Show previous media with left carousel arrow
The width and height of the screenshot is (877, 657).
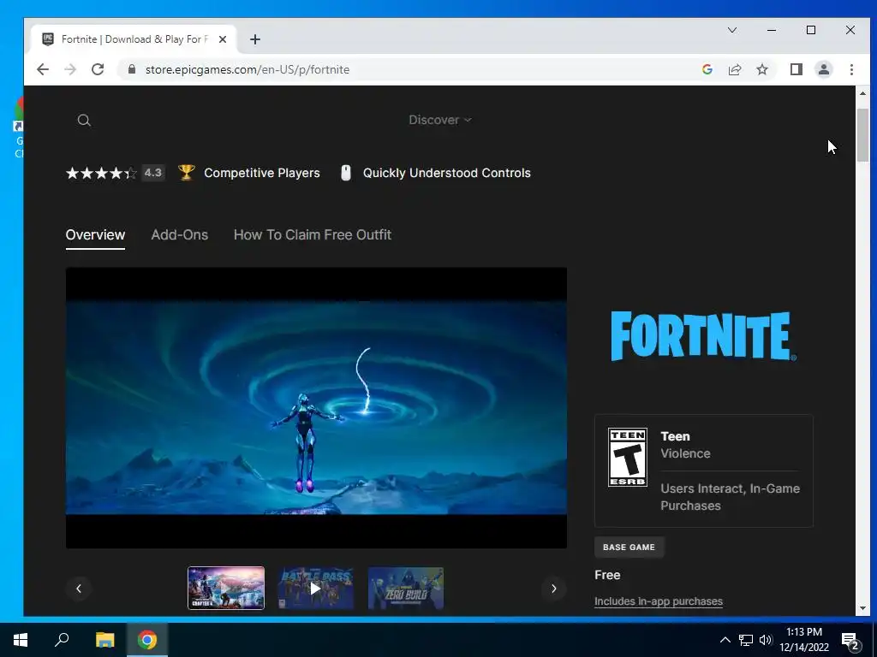point(79,589)
